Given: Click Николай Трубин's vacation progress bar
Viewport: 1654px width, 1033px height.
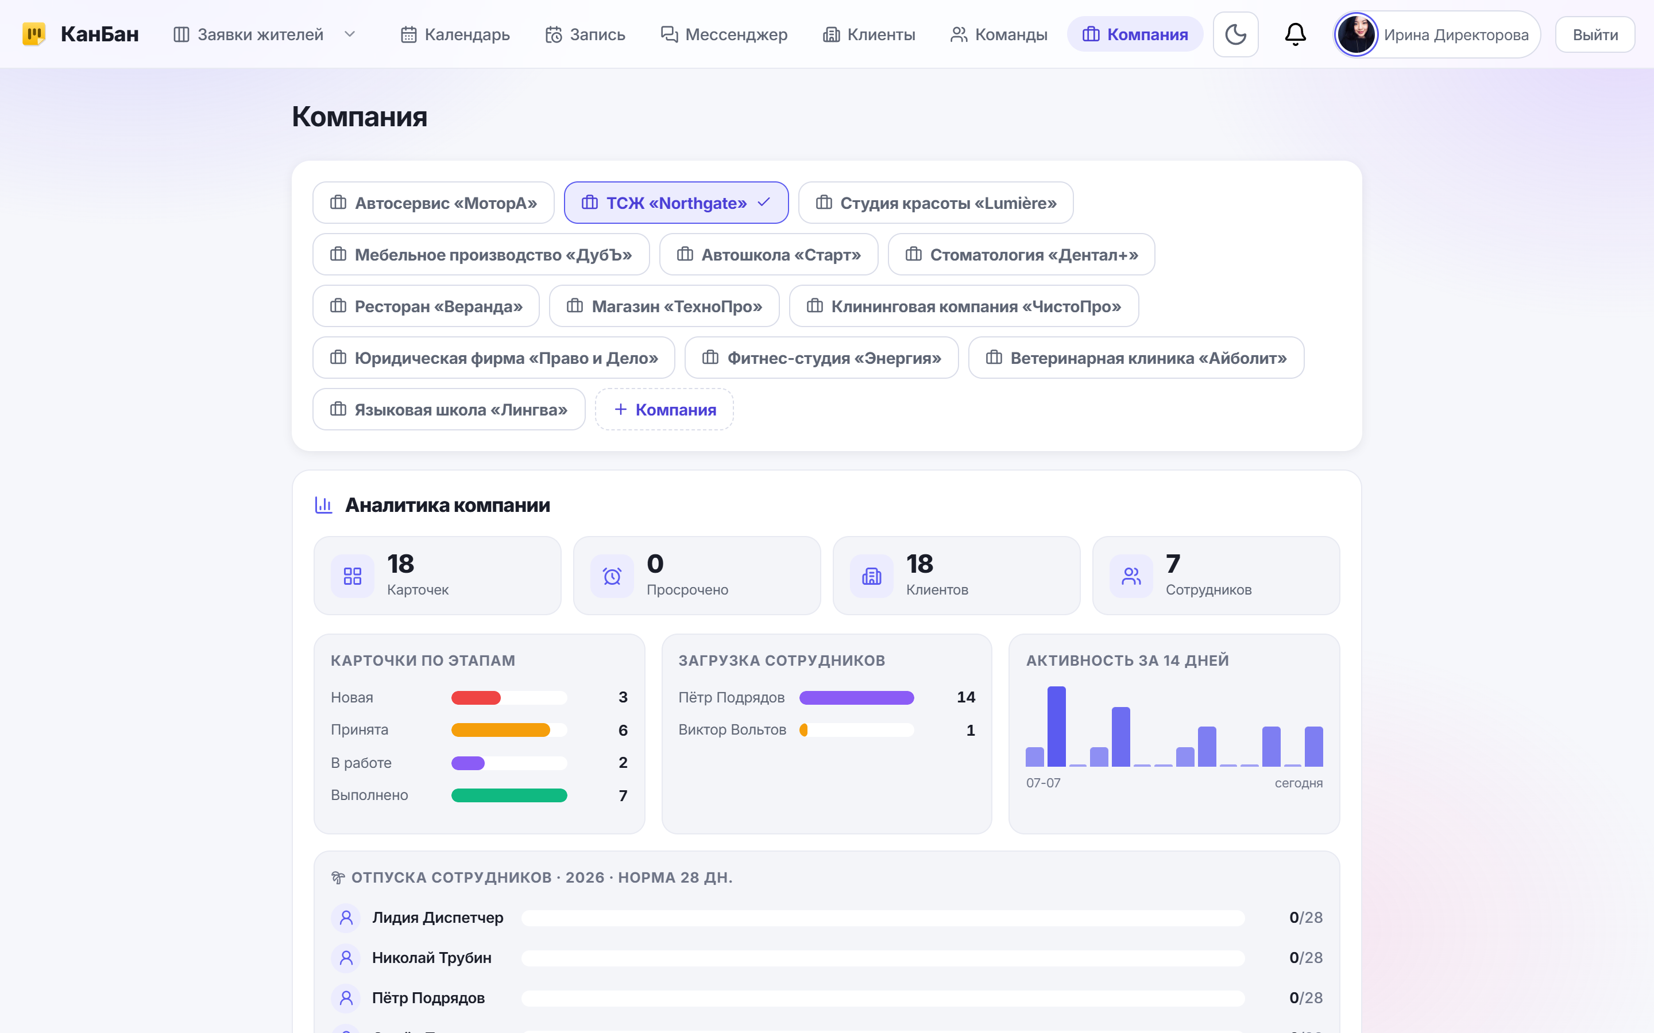Looking at the screenshot, I should 883,958.
